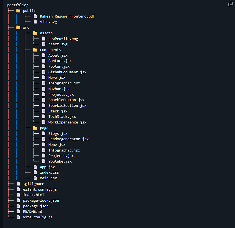Click the file icon beside react.svg
The height and width of the screenshot is (228, 235).
43,44
